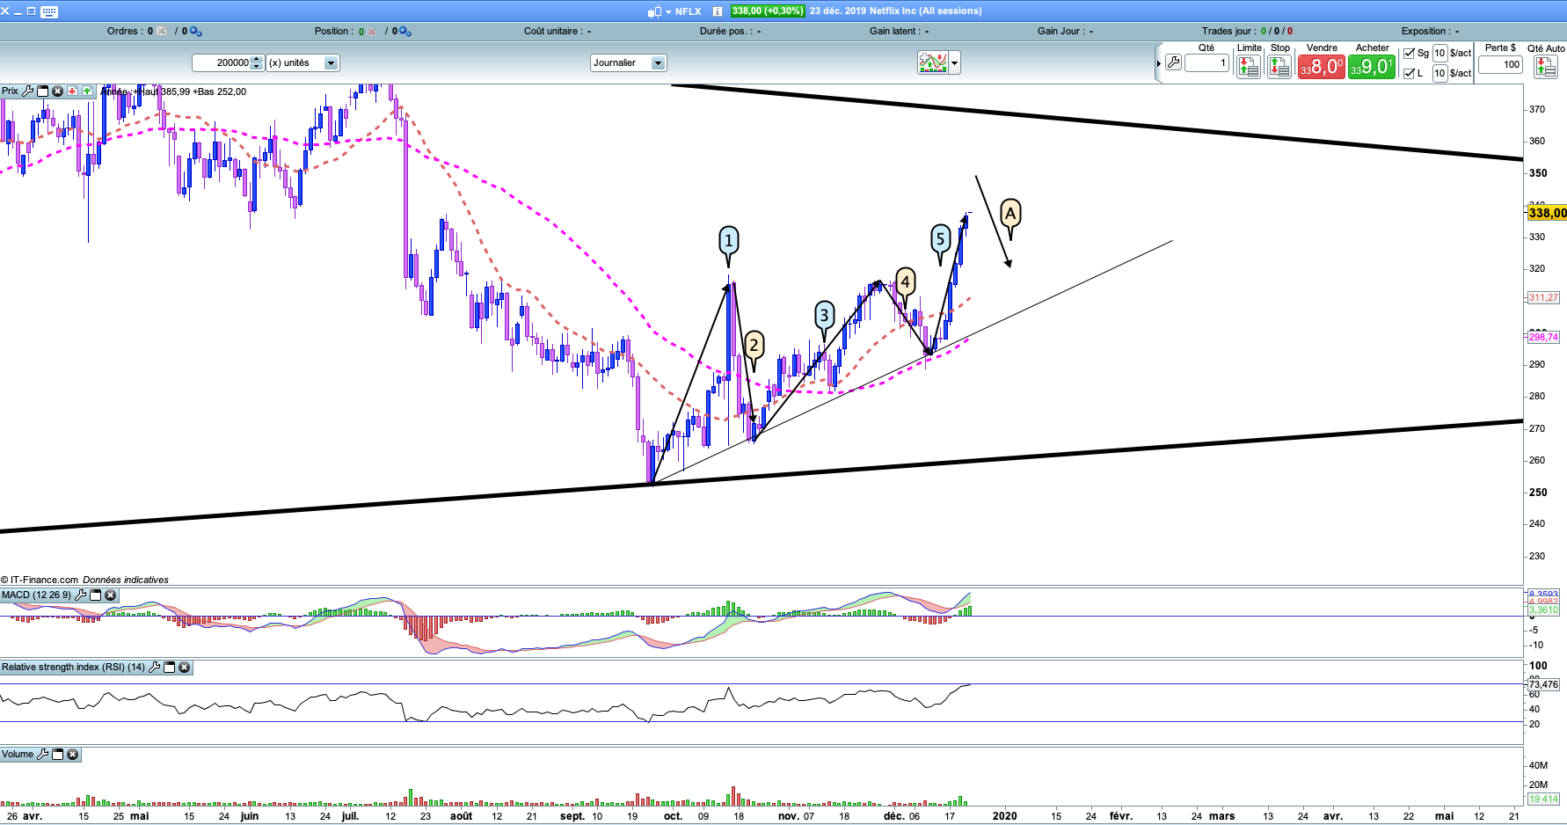Expand the dropdown arrow beside the indicators icon
The image size is (1567, 825).
pos(954,62)
